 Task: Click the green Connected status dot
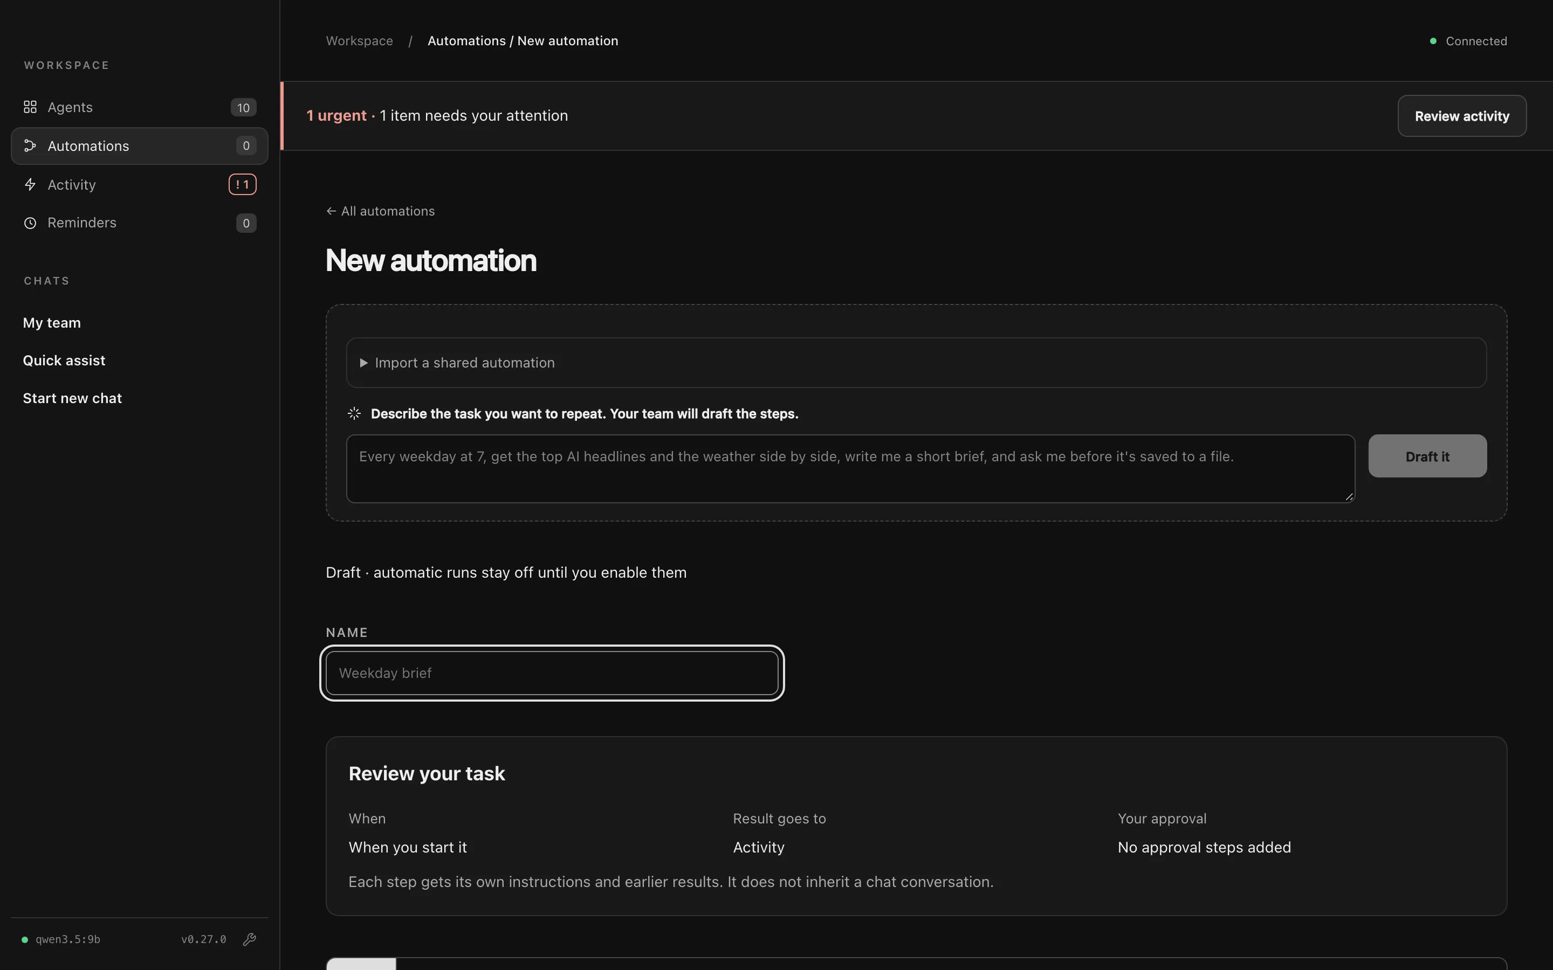point(1433,41)
